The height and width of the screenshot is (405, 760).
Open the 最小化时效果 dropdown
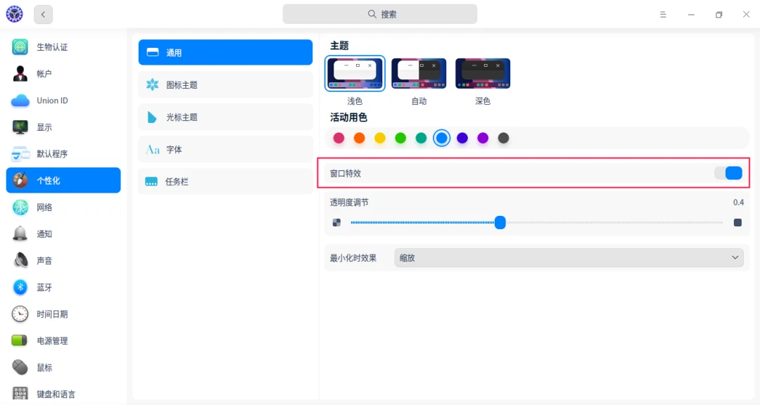pyautogui.click(x=569, y=257)
